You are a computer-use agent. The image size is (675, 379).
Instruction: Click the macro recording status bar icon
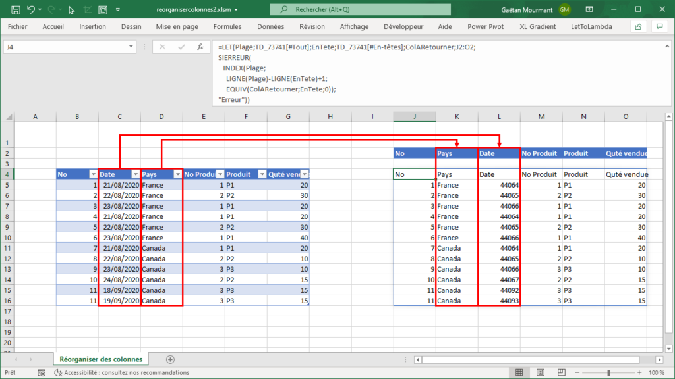tap(41, 372)
